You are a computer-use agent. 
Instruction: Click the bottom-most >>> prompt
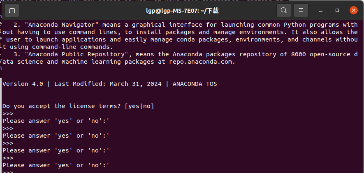(8, 172)
